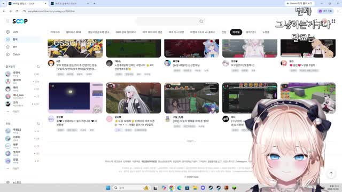Open the first favorites channel avatar

click(8, 74)
